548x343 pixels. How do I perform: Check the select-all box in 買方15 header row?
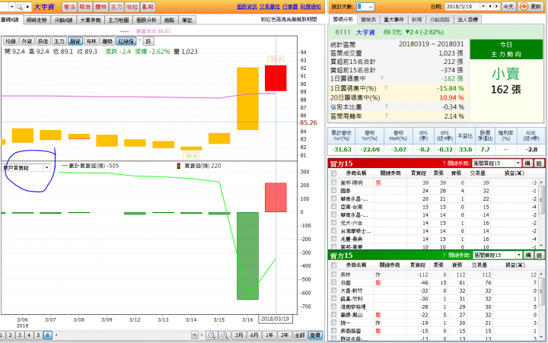click(334, 173)
